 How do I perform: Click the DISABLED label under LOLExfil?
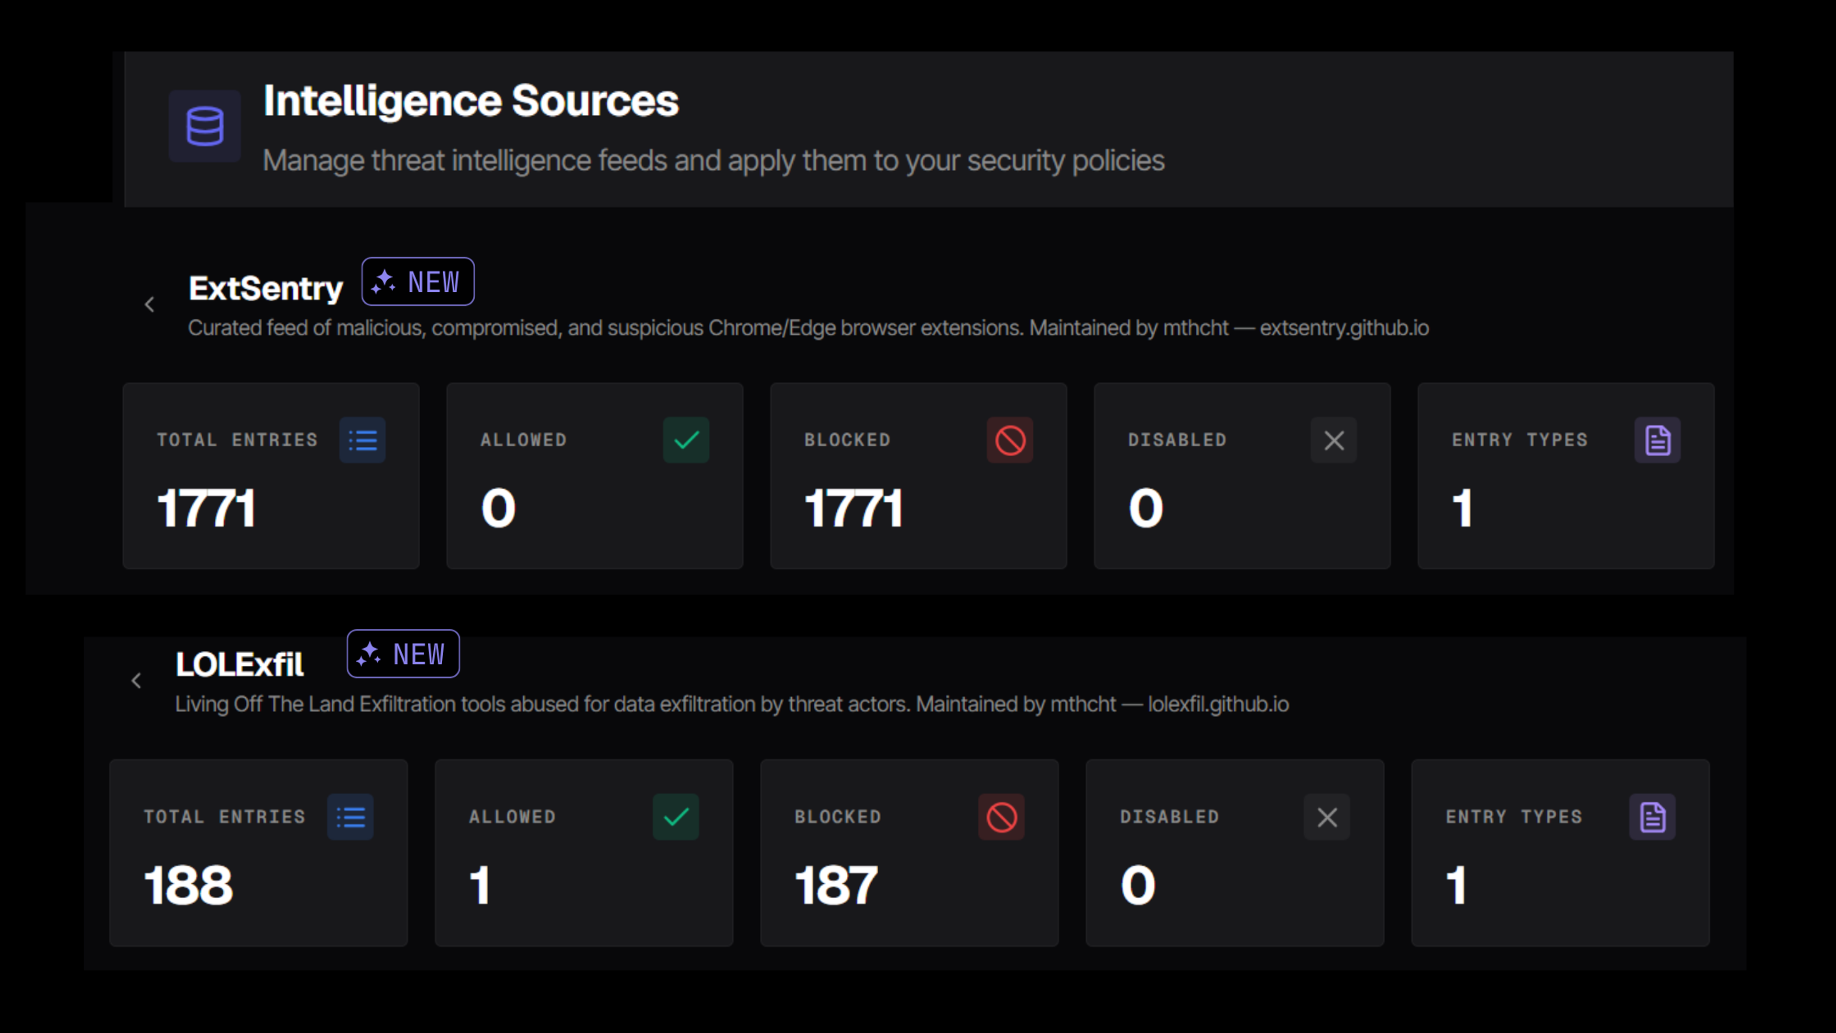click(x=1169, y=816)
